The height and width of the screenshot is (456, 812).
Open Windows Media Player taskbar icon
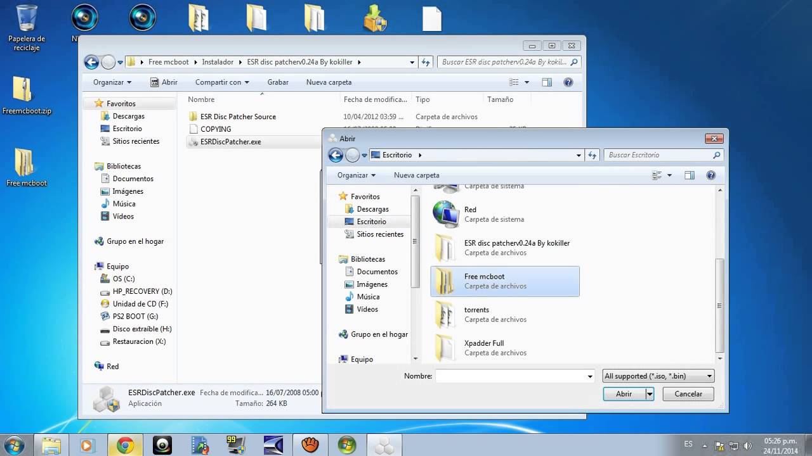(x=87, y=446)
